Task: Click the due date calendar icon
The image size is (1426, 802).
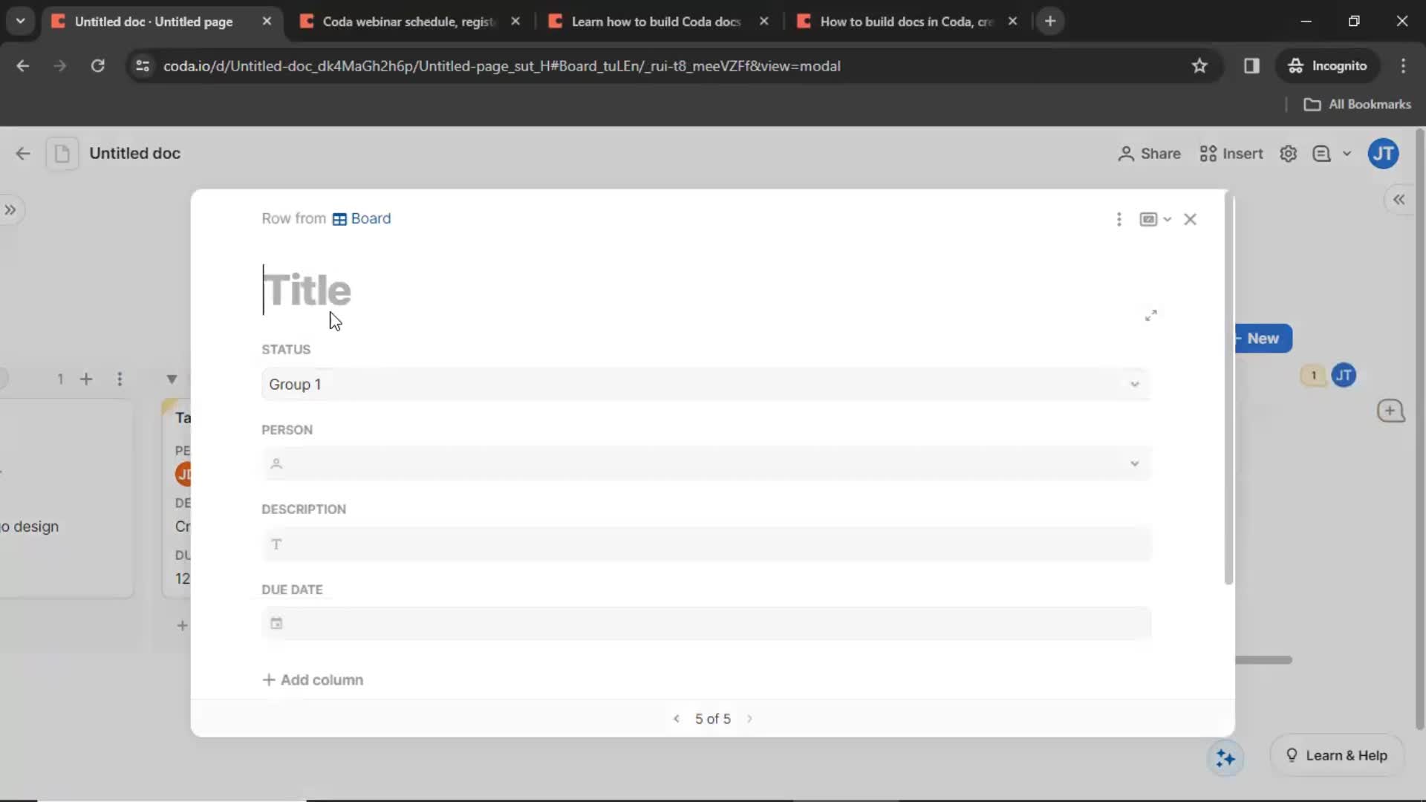Action: point(276,623)
